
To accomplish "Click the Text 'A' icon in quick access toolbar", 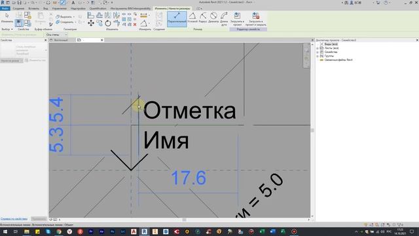I will click(x=73, y=3).
